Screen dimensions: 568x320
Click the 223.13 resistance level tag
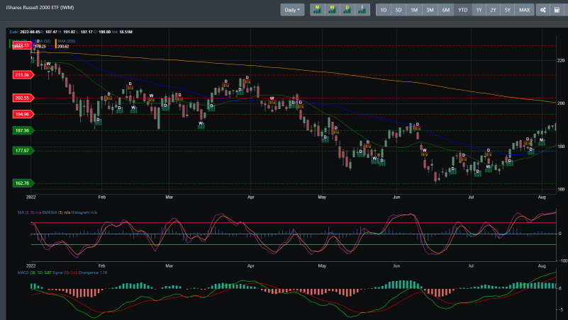point(23,45)
